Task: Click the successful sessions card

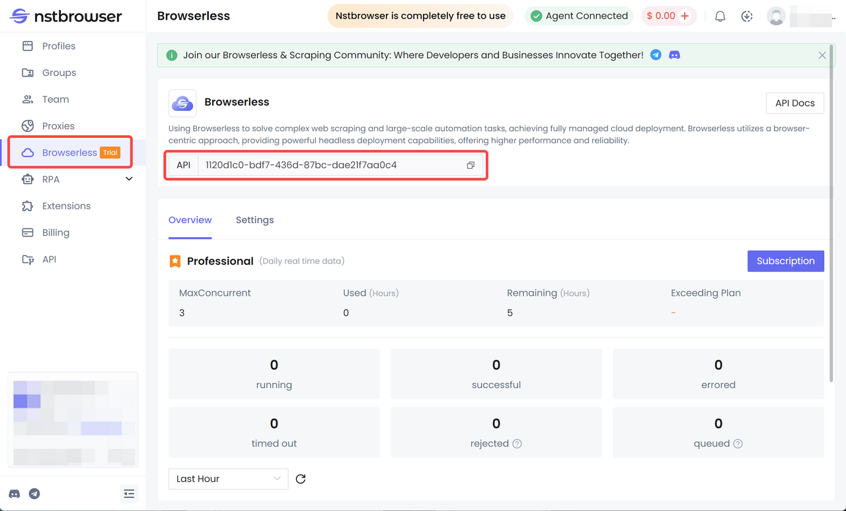Action: click(x=496, y=374)
